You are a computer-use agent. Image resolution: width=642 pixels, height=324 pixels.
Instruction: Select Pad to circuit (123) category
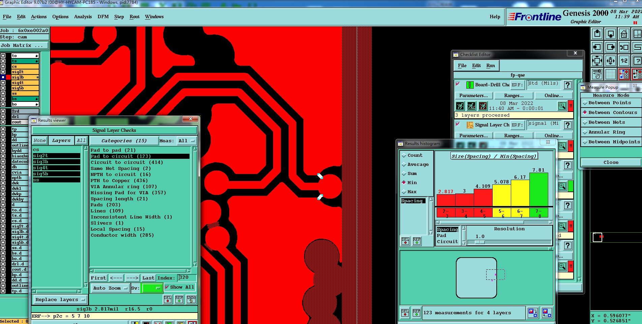point(140,156)
